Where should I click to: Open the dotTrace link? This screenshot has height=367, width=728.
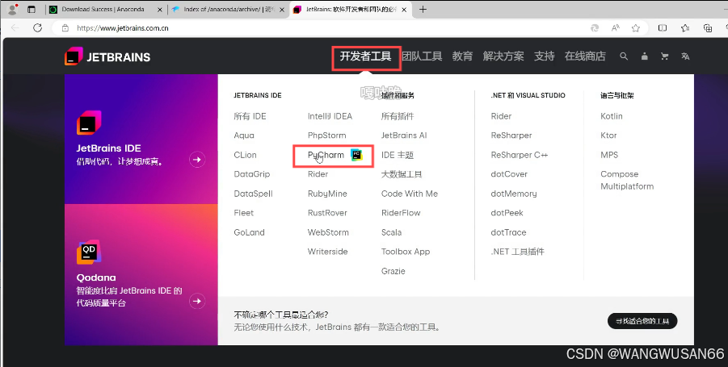click(x=508, y=232)
